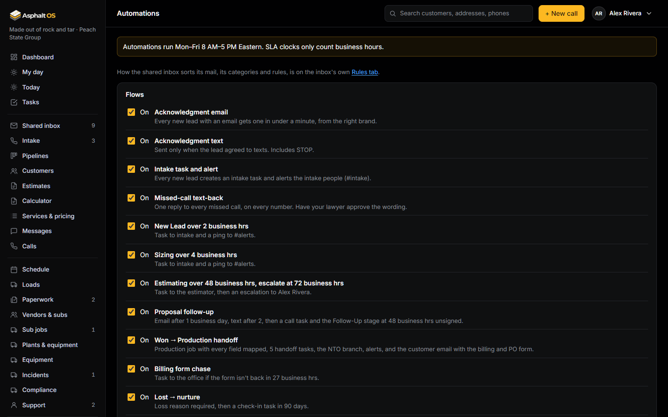Click the My day sun icon
The width and height of the screenshot is (668, 417).
coord(14,72)
